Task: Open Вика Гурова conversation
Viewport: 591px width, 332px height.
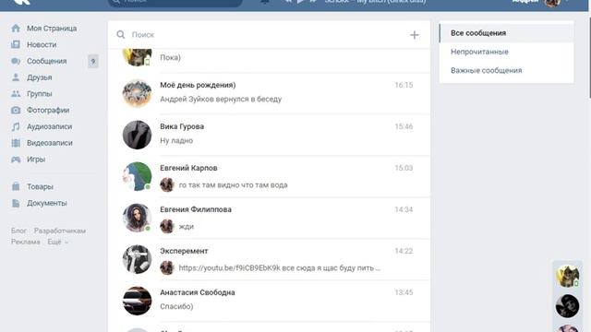Action: [269, 135]
